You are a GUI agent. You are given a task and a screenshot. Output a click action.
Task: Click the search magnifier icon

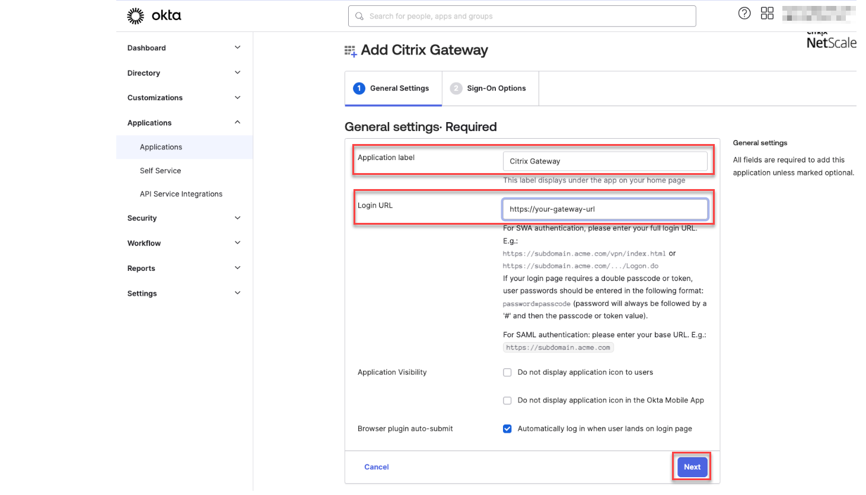point(359,17)
